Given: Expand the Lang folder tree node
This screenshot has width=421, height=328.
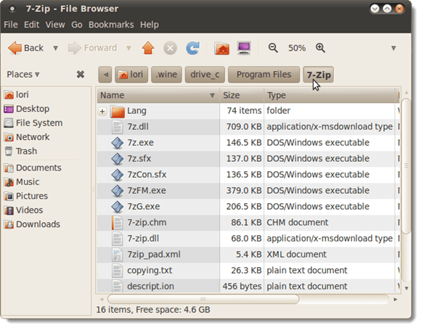Looking at the screenshot, I should tap(102, 111).
